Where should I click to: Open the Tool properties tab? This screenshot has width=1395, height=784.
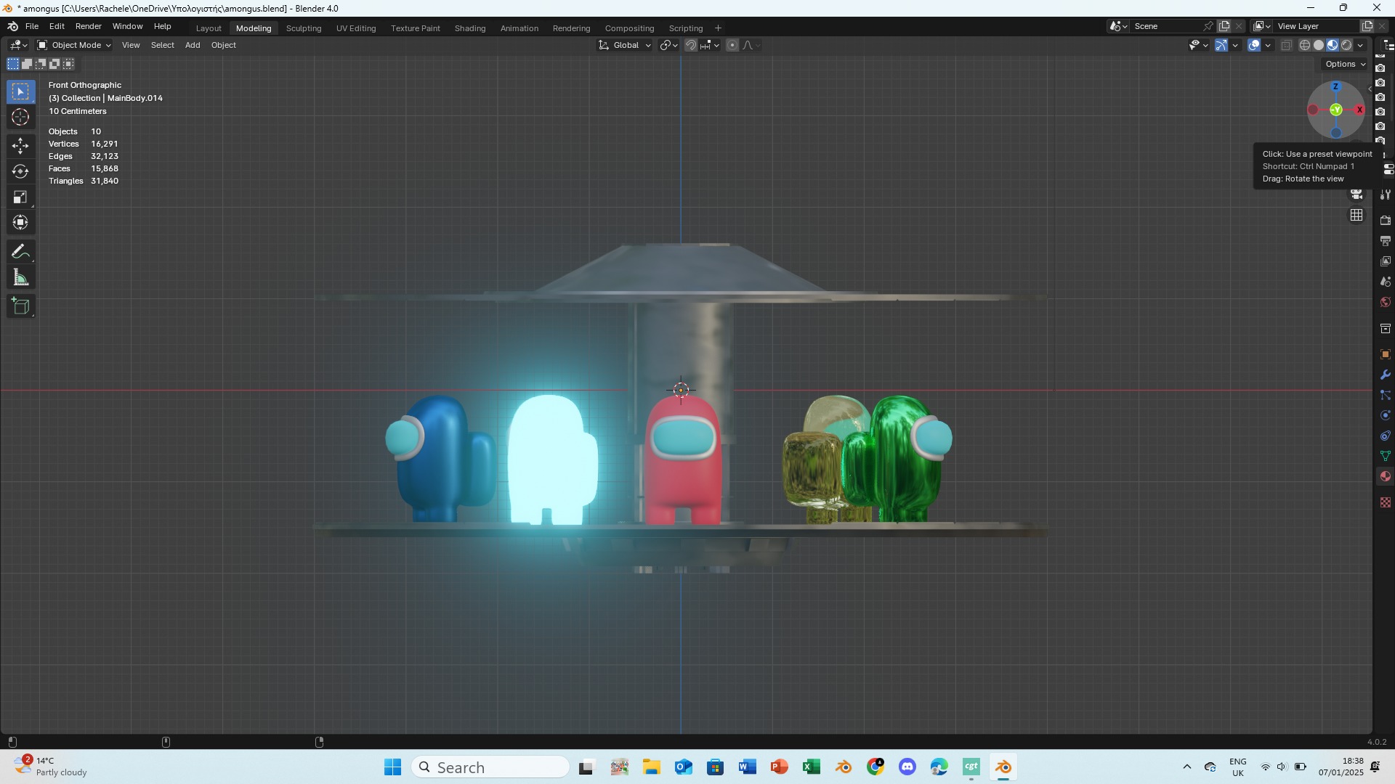coord(1386,195)
